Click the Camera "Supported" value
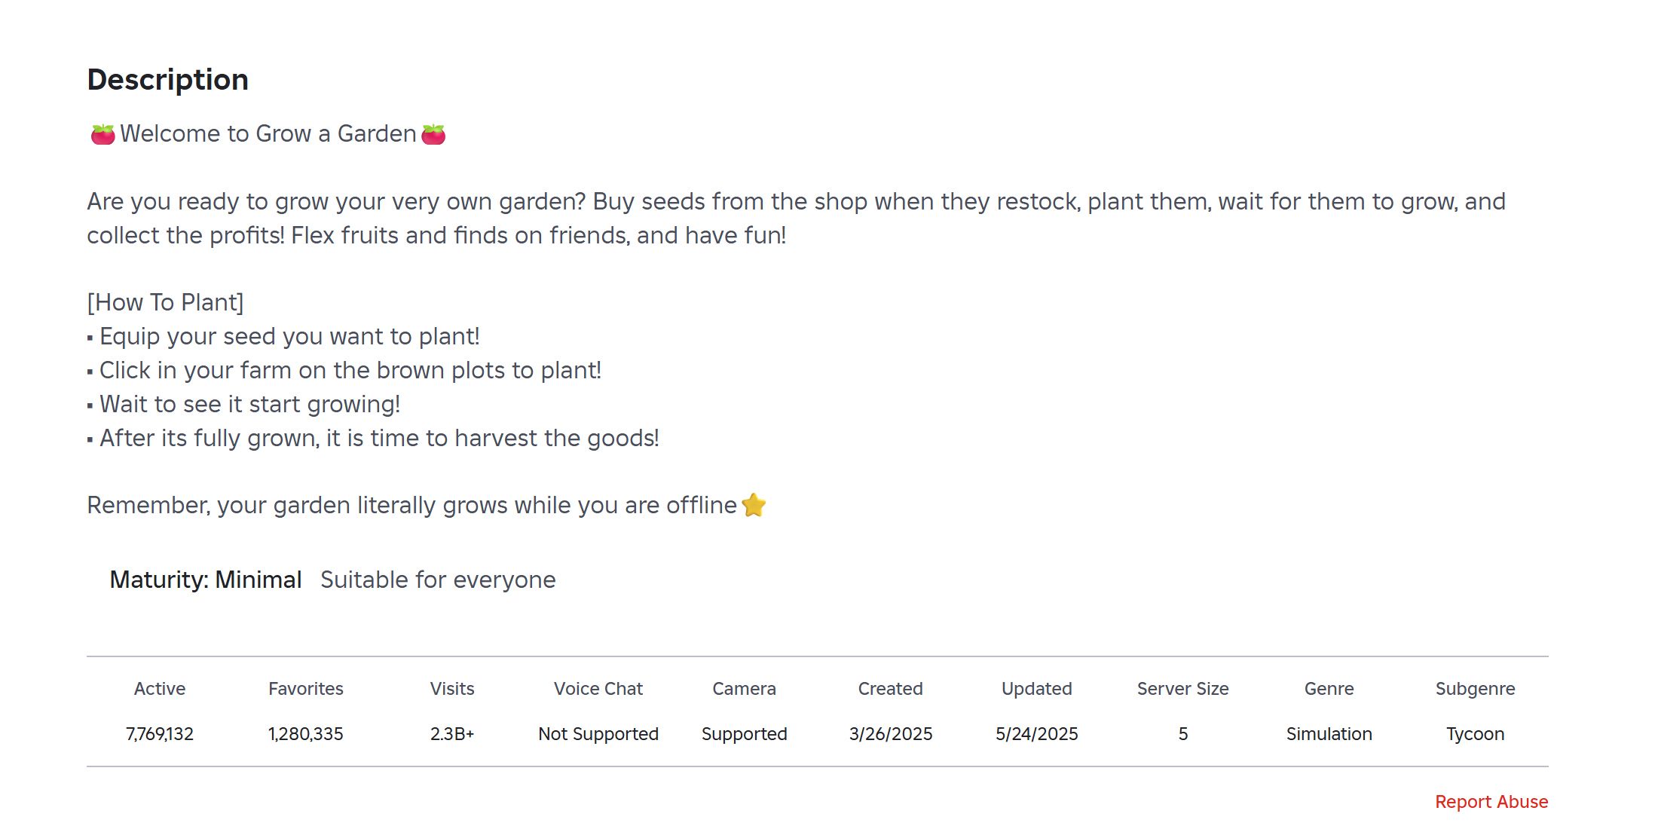Image resolution: width=1658 pixels, height=829 pixels. pos(744,734)
